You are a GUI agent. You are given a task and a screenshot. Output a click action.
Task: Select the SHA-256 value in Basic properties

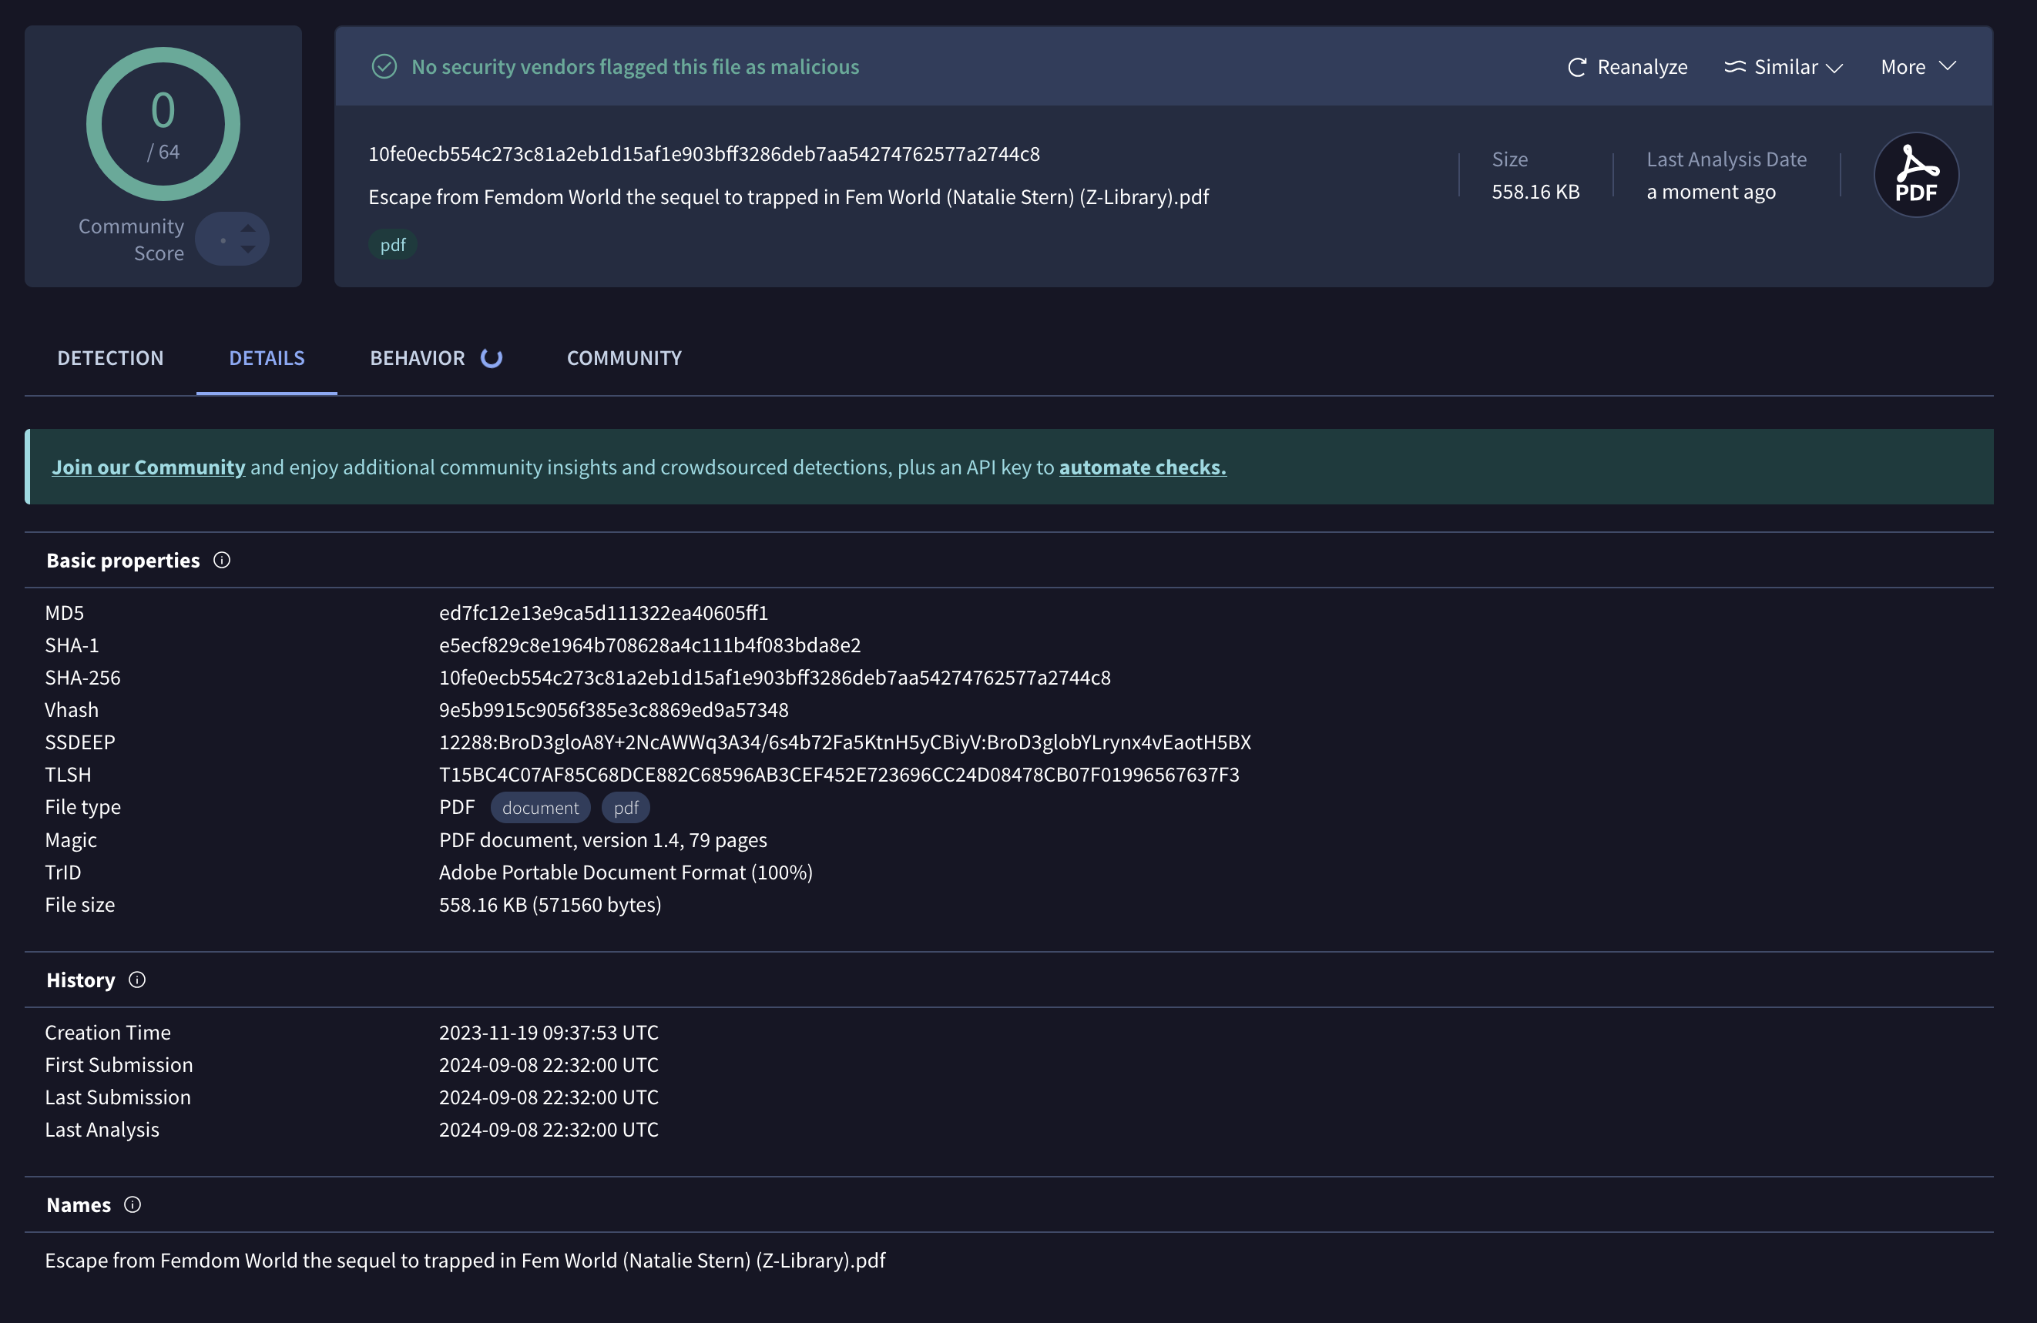[x=774, y=678]
